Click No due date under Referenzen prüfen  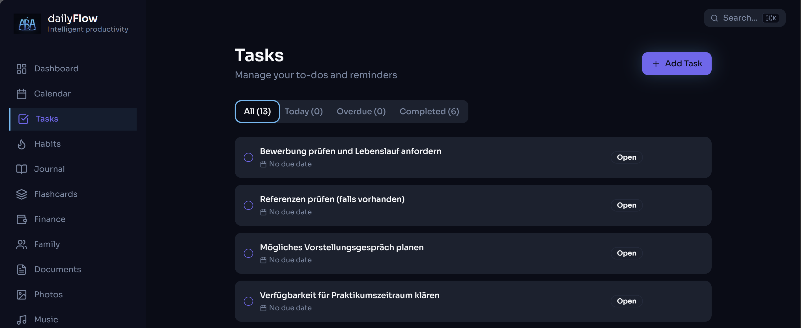point(290,212)
